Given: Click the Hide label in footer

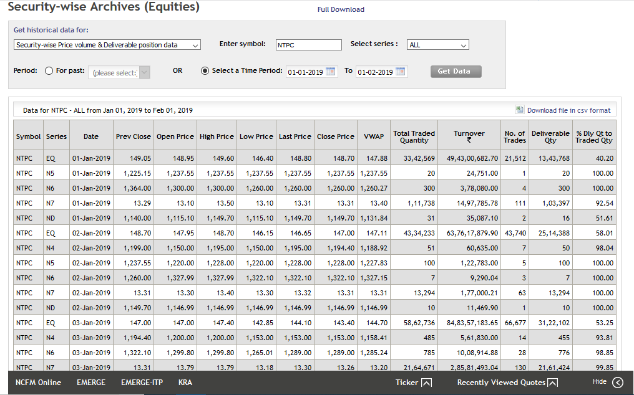Looking at the screenshot, I should 600,382.
